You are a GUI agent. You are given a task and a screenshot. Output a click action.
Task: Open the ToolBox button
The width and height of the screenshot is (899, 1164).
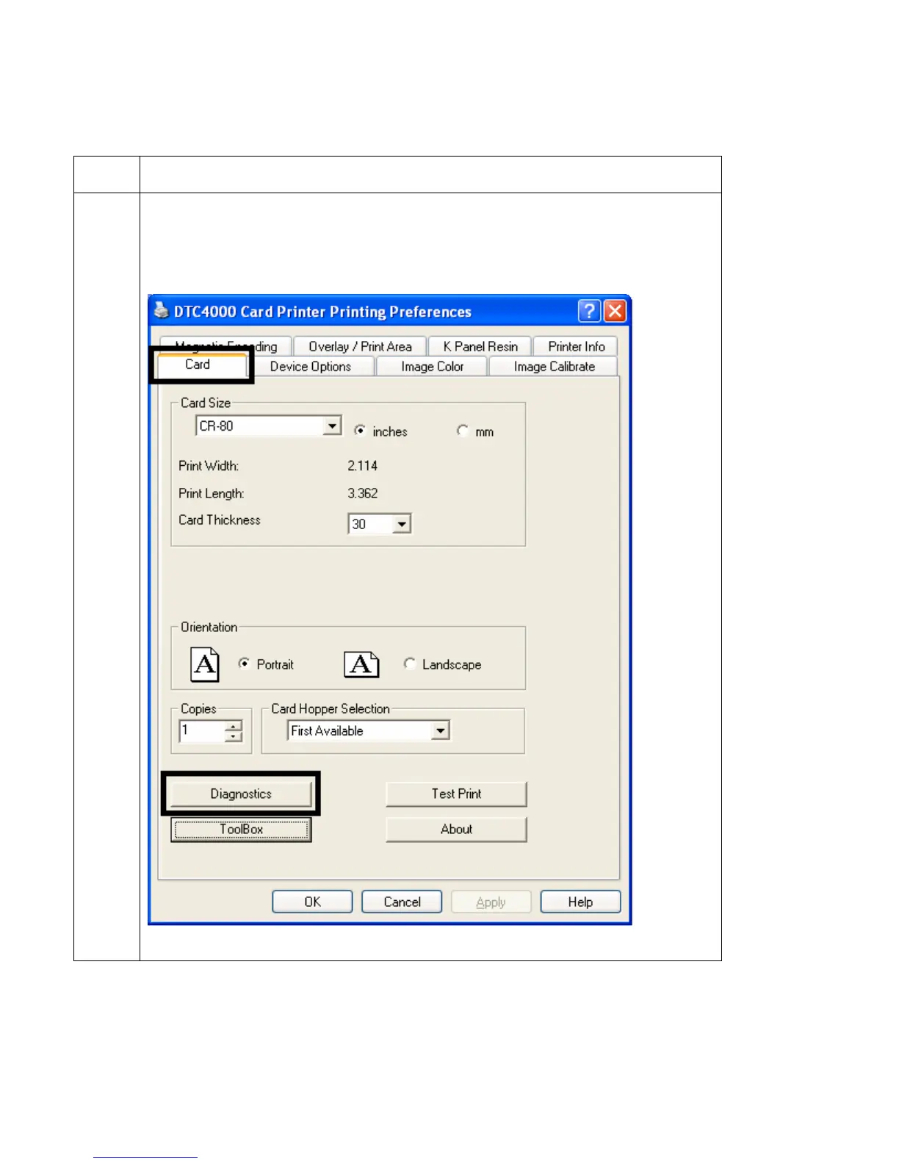241,829
